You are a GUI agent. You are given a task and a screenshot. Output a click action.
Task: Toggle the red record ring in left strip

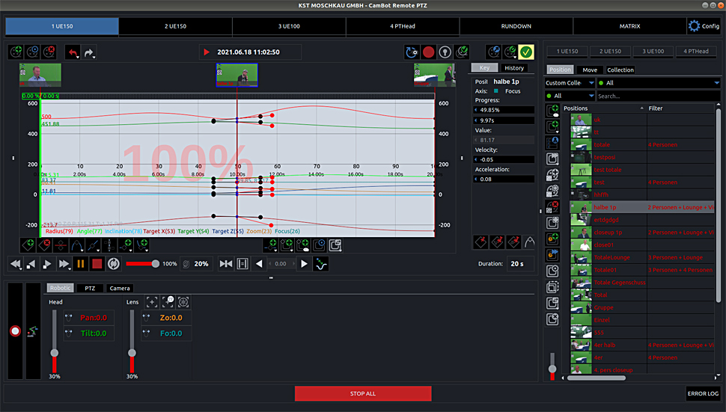15,331
